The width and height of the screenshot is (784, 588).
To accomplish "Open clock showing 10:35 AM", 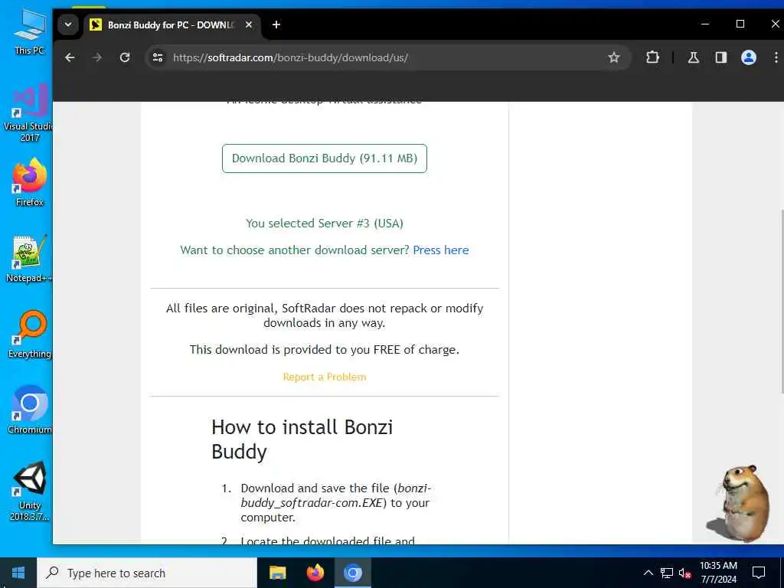I will point(718,573).
